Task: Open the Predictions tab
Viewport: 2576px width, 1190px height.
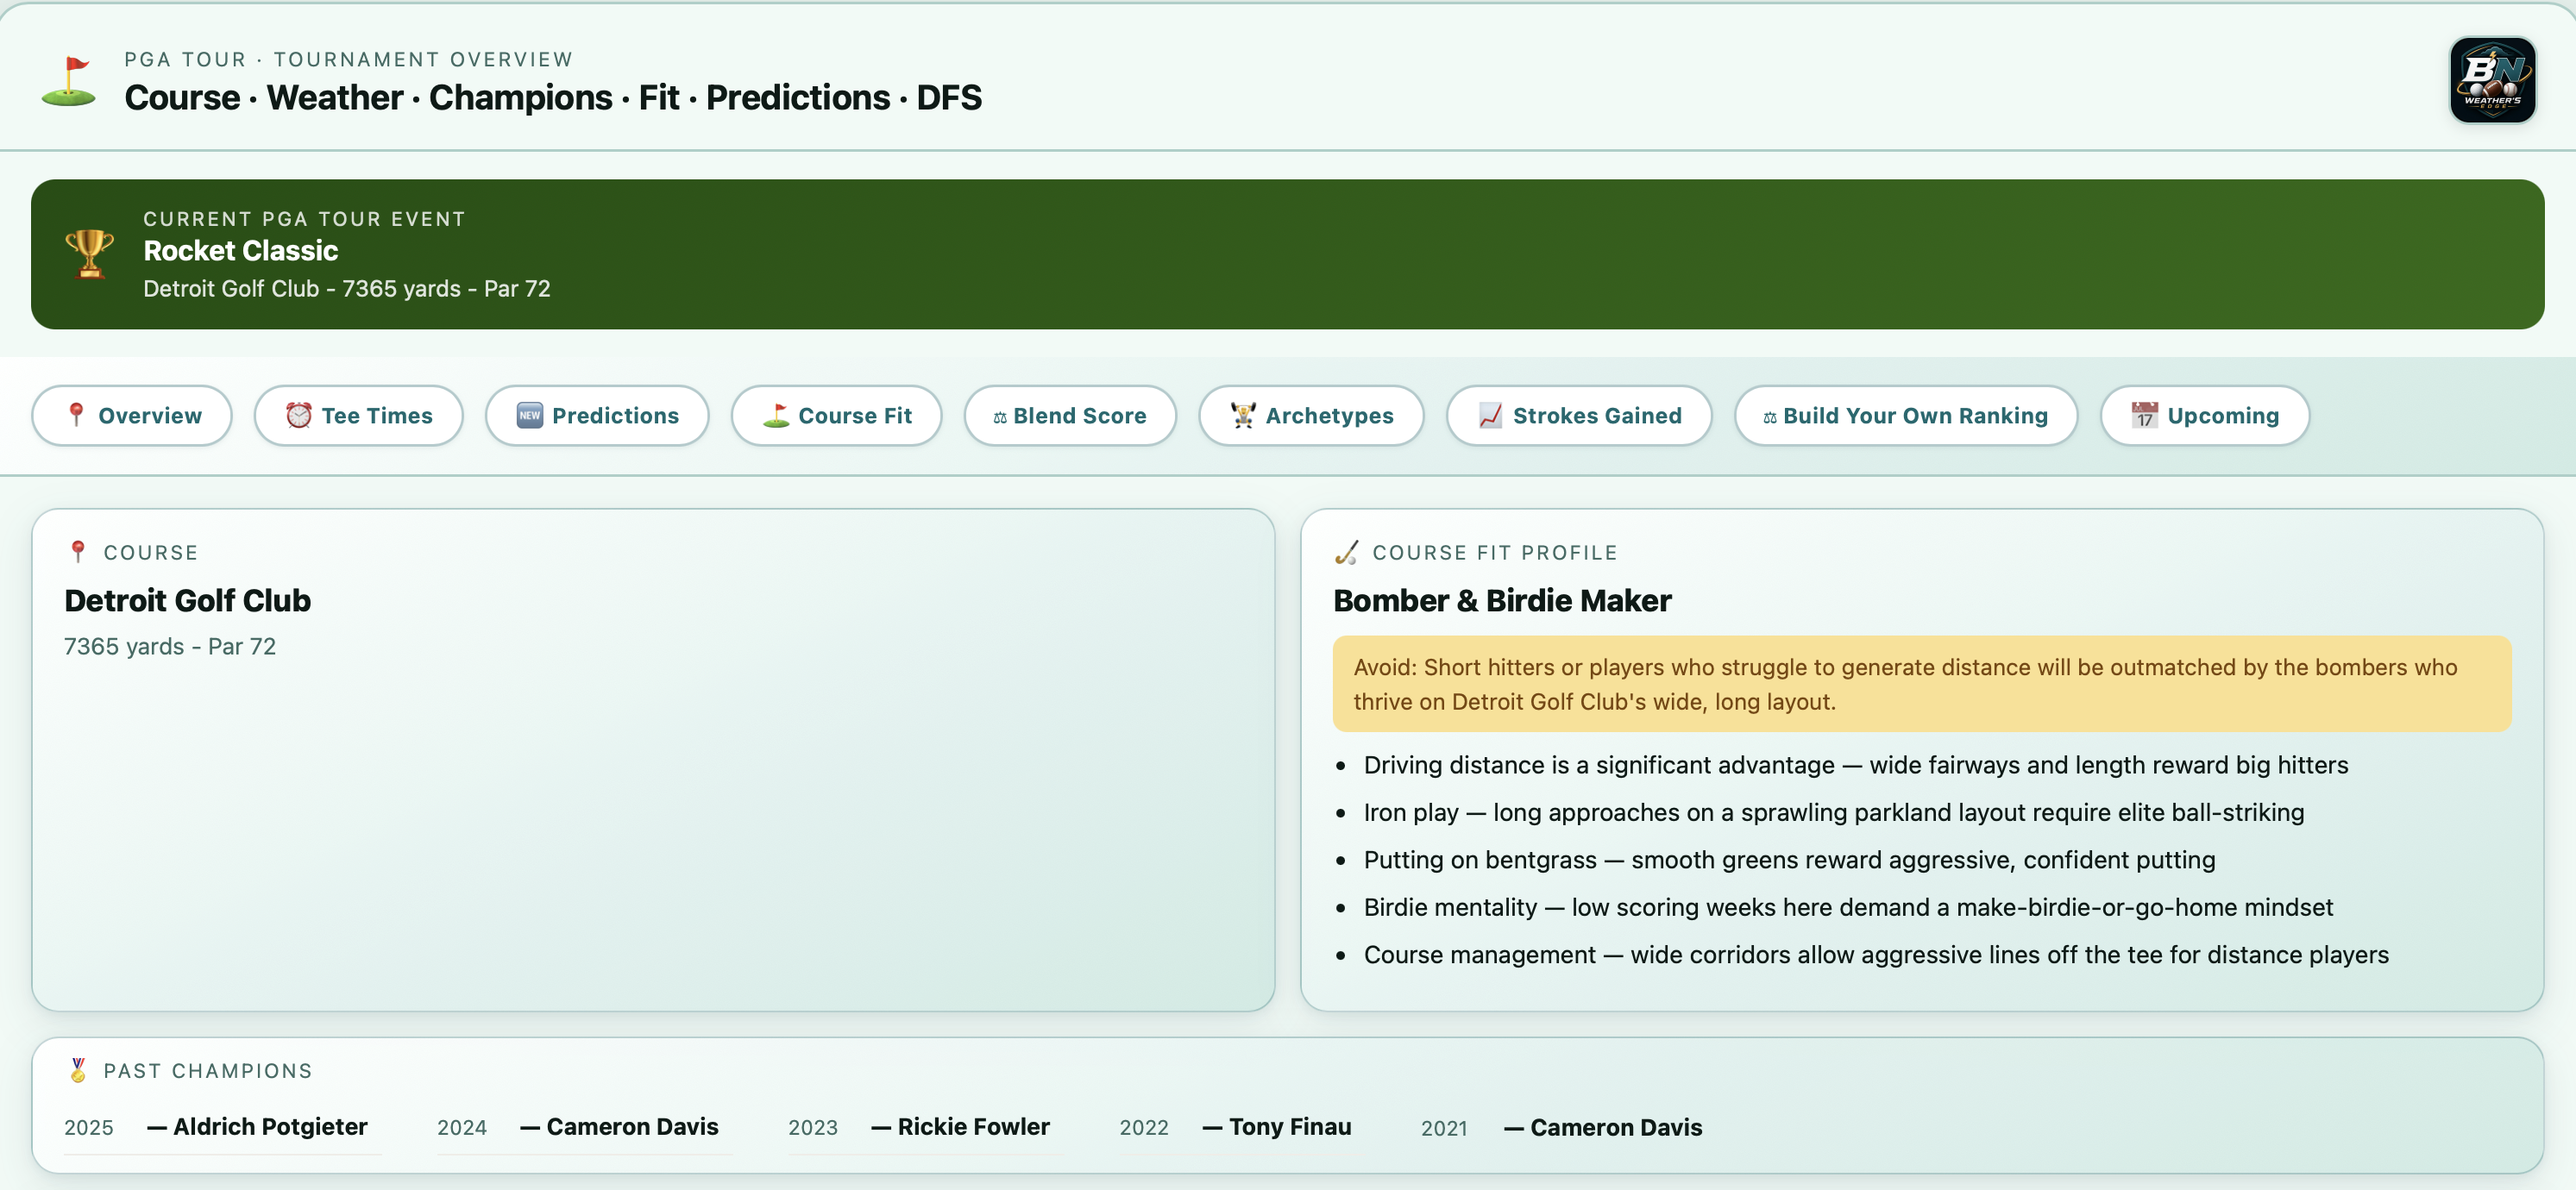Action: click(x=597, y=416)
